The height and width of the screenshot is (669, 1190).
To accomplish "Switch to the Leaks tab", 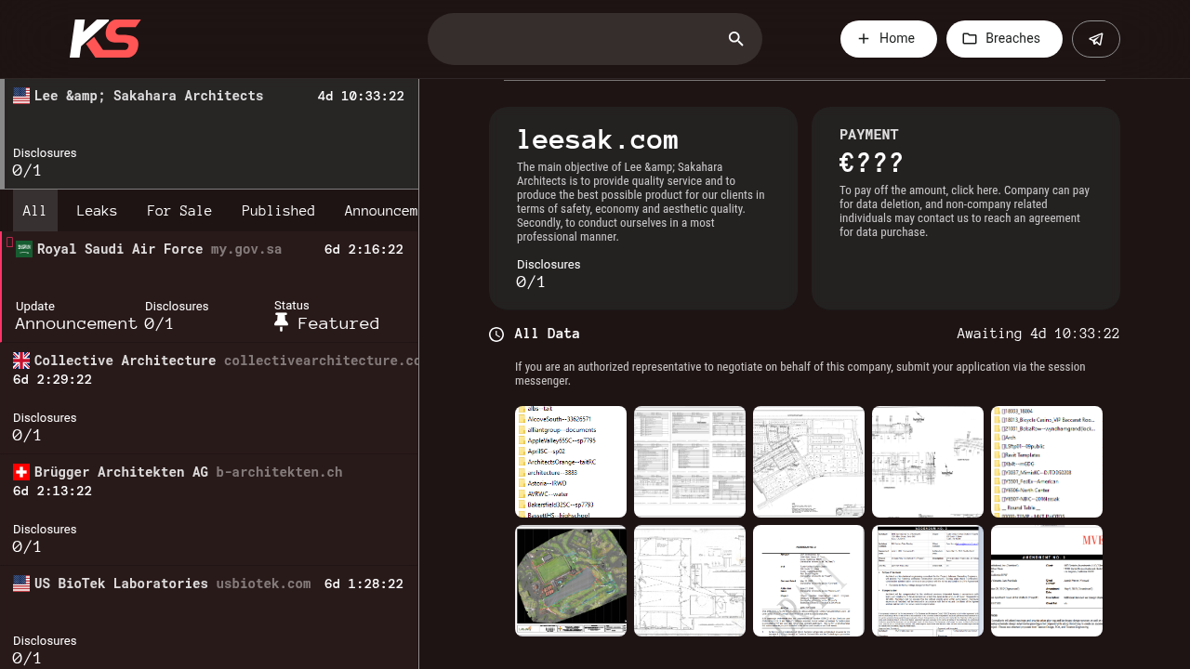I will pyautogui.click(x=97, y=211).
